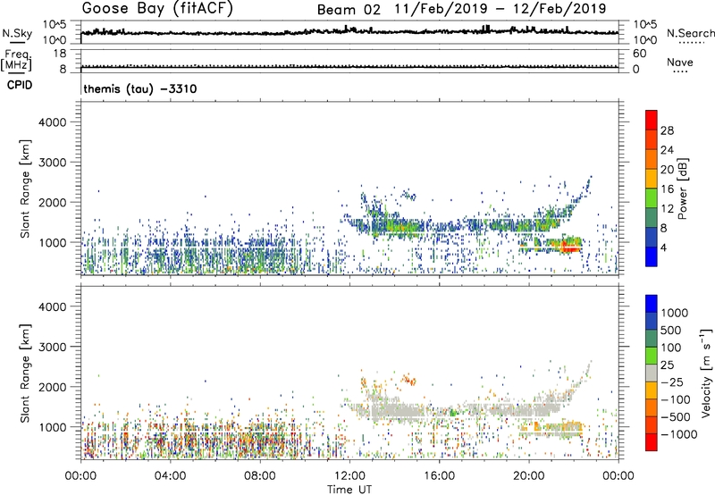Click the 'Nave' legend label

[x=680, y=63]
